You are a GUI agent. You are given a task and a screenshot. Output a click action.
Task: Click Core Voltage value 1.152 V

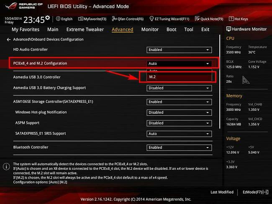pyautogui.click(x=254, y=67)
